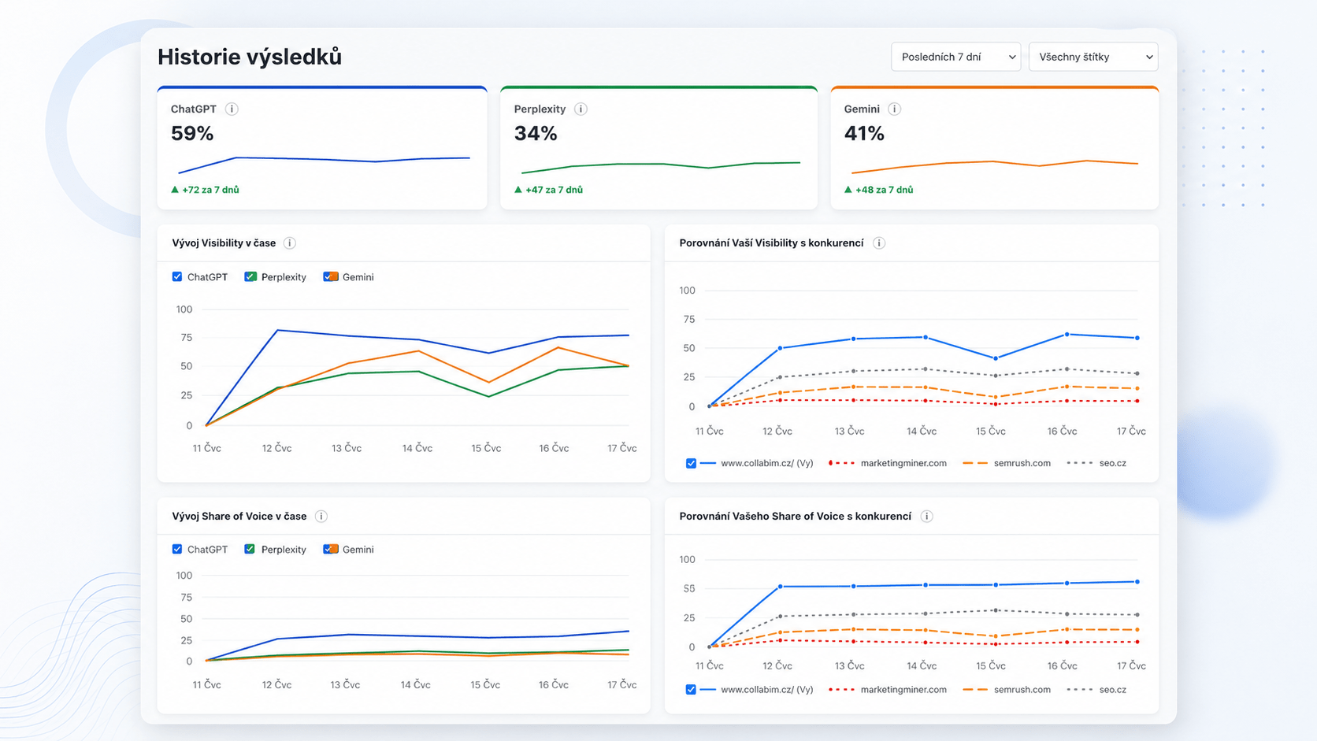Click the Historie výsledků heading
Screen dimensions: 1317x741
click(250, 57)
